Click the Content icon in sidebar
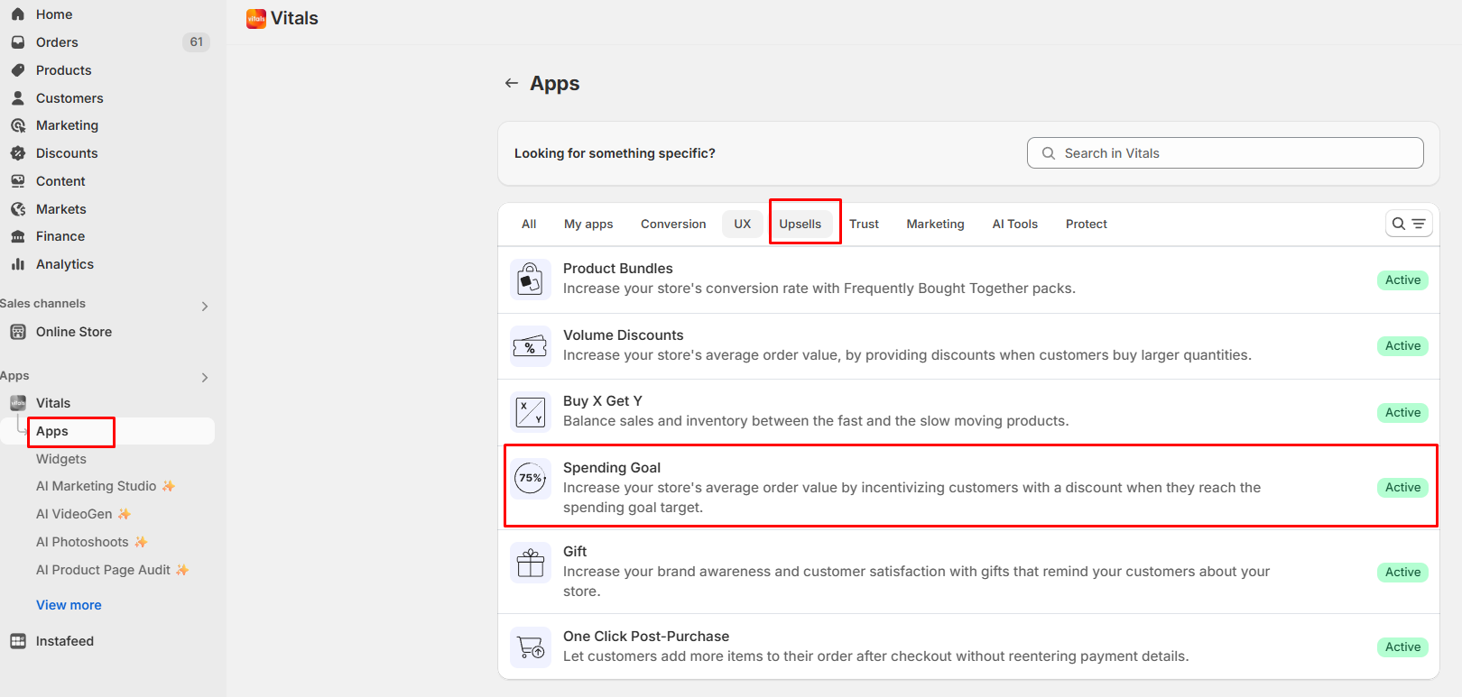This screenshot has width=1462, height=697. pos(18,181)
